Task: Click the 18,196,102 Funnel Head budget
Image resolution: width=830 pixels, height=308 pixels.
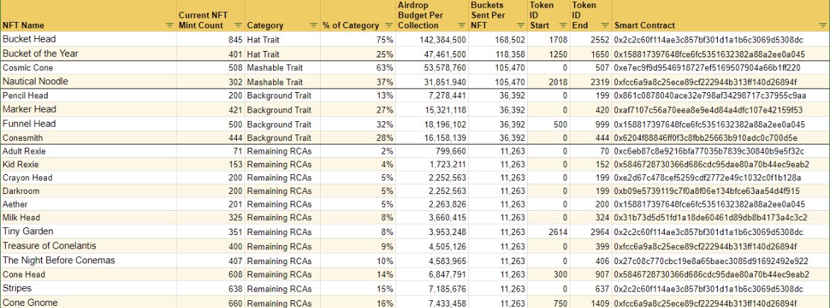Action: click(x=432, y=124)
